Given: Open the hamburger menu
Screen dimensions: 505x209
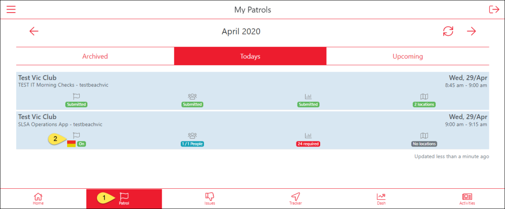Looking at the screenshot, I should click(x=11, y=10).
